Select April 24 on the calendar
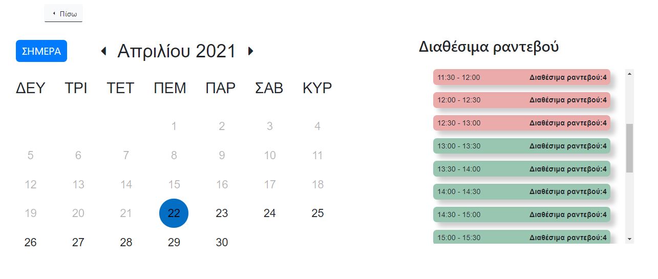The height and width of the screenshot is (279, 658). click(x=270, y=213)
